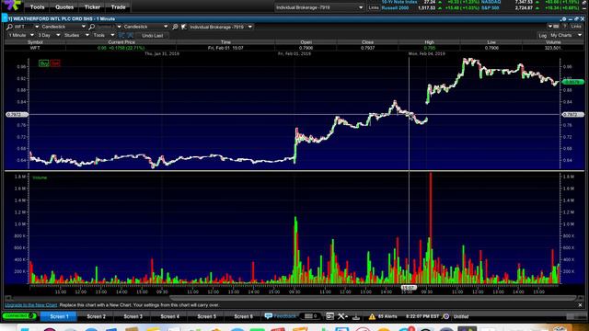Switch to Screen 4 tab

click(169, 316)
